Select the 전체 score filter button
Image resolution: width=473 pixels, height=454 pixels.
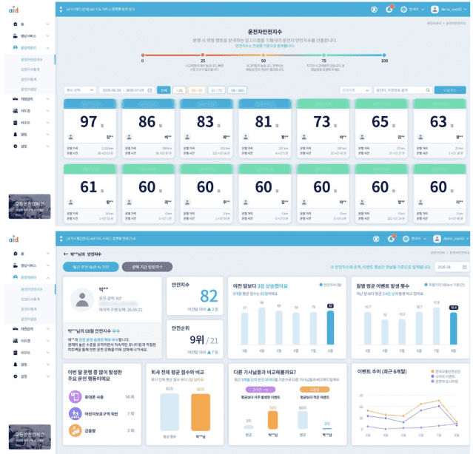(x=164, y=90)
